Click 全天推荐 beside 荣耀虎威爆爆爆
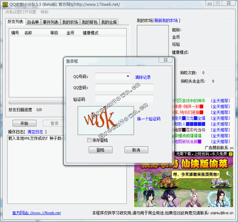This screenshot has width=238, height=222. pyautogui.click(x=220, y=135)
